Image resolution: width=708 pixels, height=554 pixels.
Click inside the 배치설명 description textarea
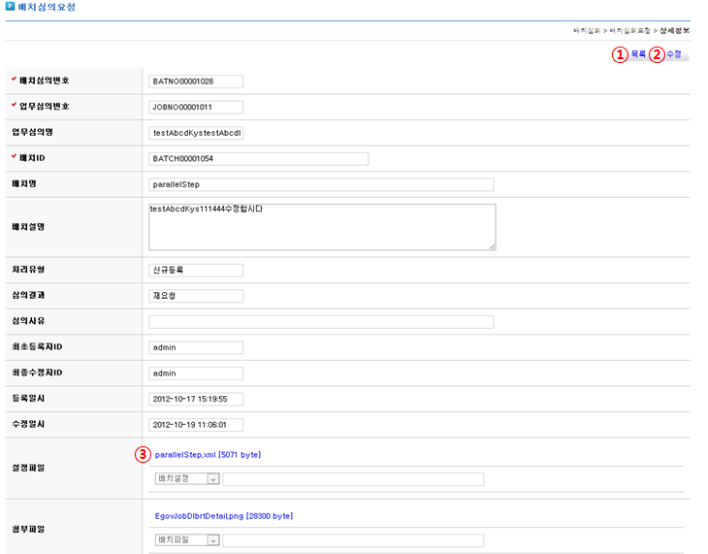click(321, 228)
